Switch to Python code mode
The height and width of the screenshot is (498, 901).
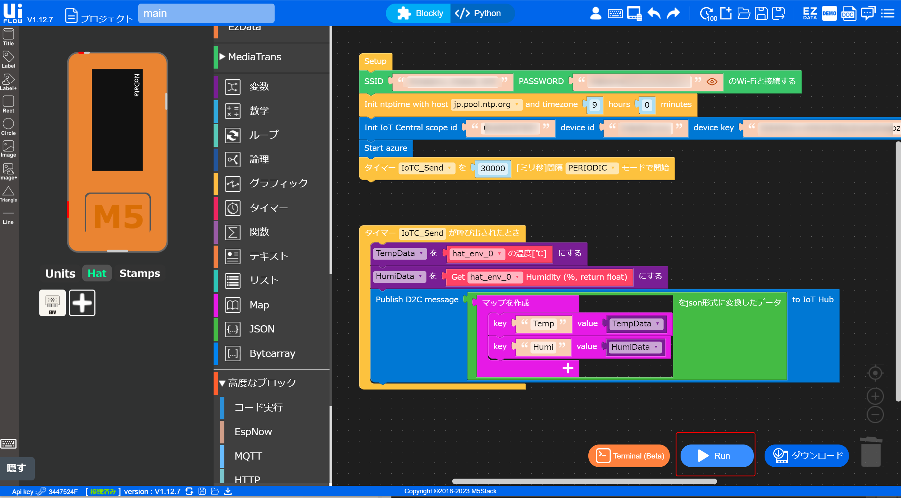pos(478,13)
